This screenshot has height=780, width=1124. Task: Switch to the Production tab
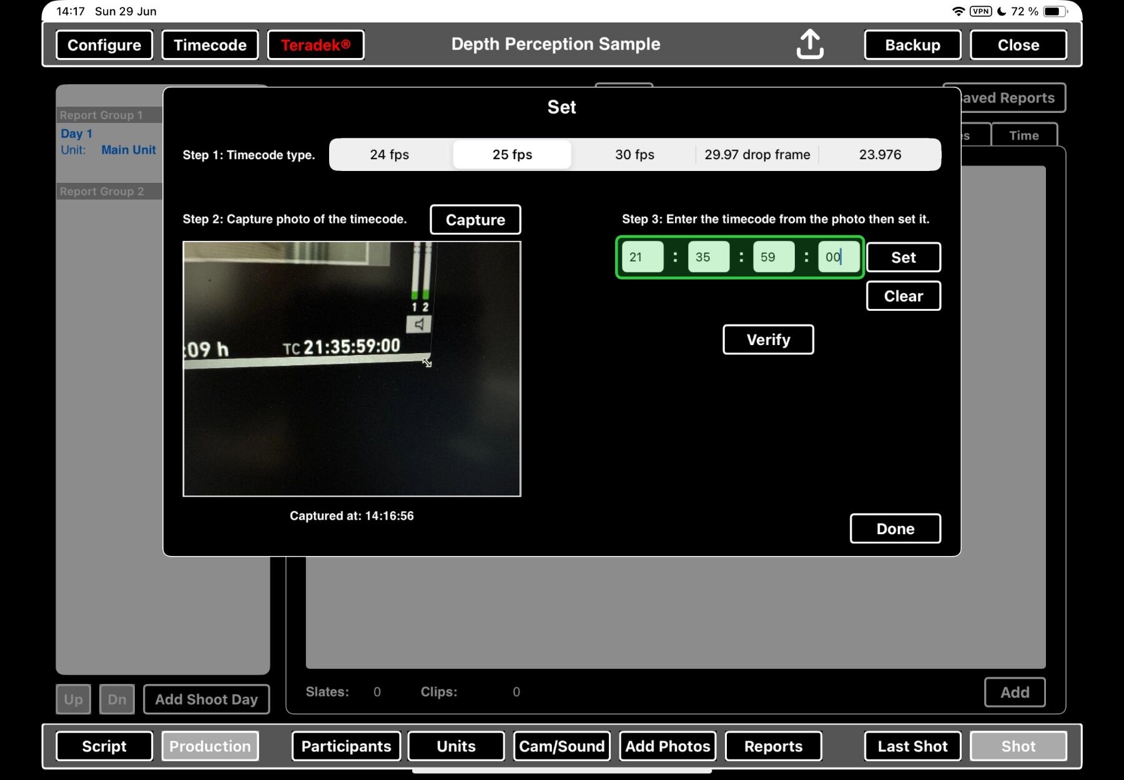pos(210,746)
